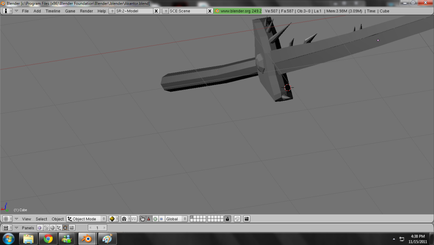This screenshot has height=245, width=434.
Task: Toggle the layer lock icon
Action: click(x=228, y=219)
